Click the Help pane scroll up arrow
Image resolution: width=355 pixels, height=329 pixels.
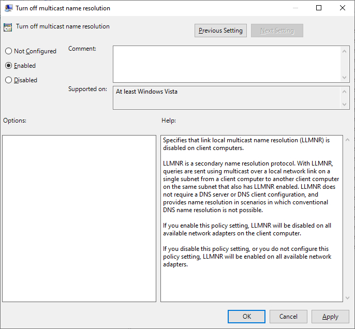[x=347, y=140]
